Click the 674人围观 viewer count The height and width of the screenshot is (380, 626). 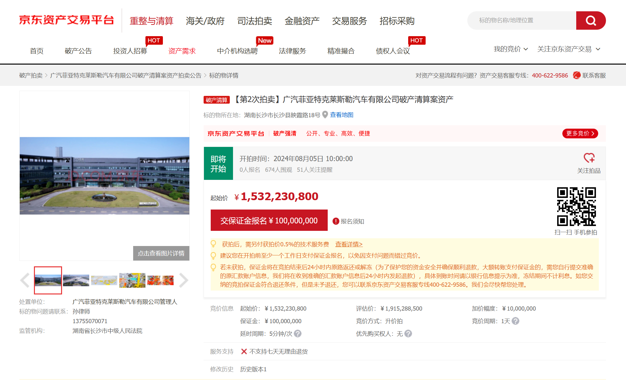click(279, 169)
